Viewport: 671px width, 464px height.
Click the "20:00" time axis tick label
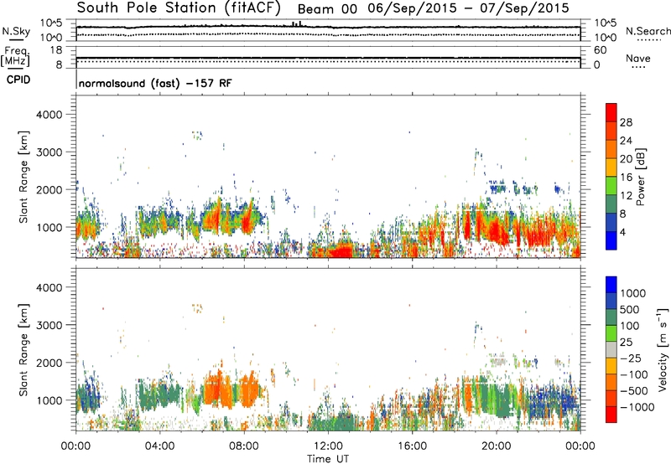[497, 446]
